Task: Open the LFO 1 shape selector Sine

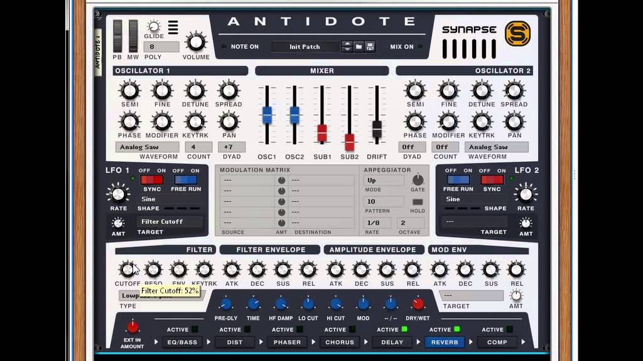Action: [x=170, y=199]
